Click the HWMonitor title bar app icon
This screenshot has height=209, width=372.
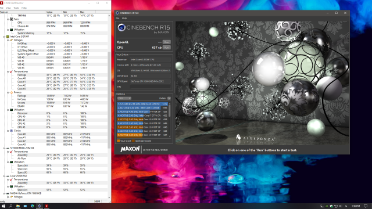[2, 3]
